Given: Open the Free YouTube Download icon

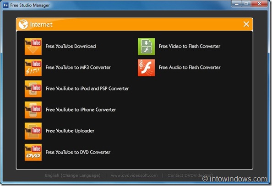Looking at the screenshot, I should point(33,47).
